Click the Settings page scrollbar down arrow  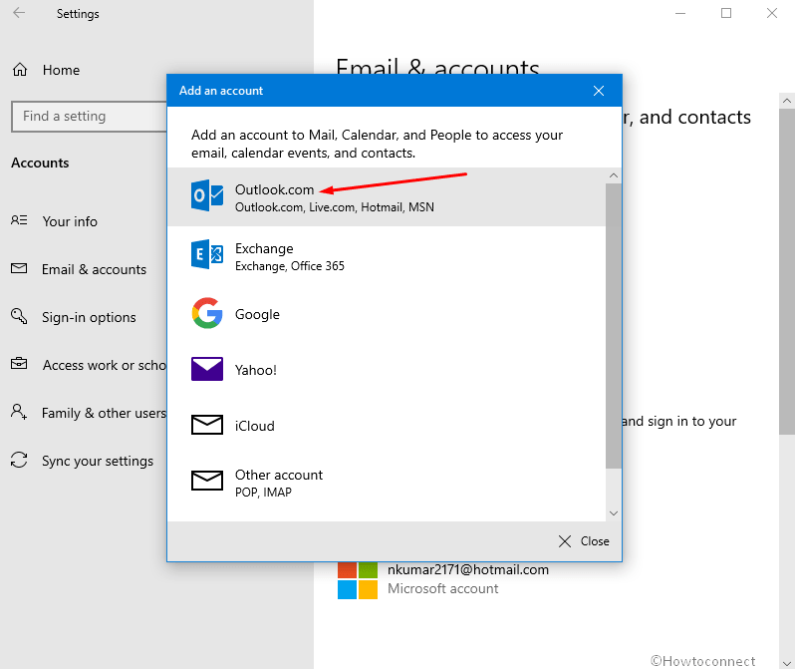[786, 662]
